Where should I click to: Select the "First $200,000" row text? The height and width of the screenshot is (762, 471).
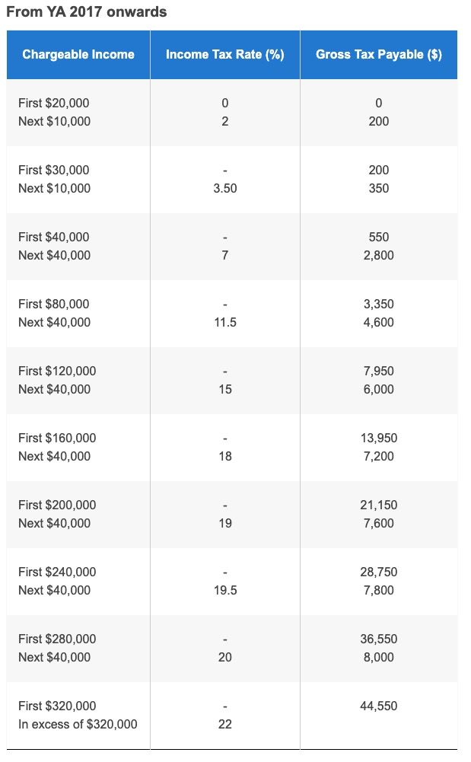click(x=57, y=505)
